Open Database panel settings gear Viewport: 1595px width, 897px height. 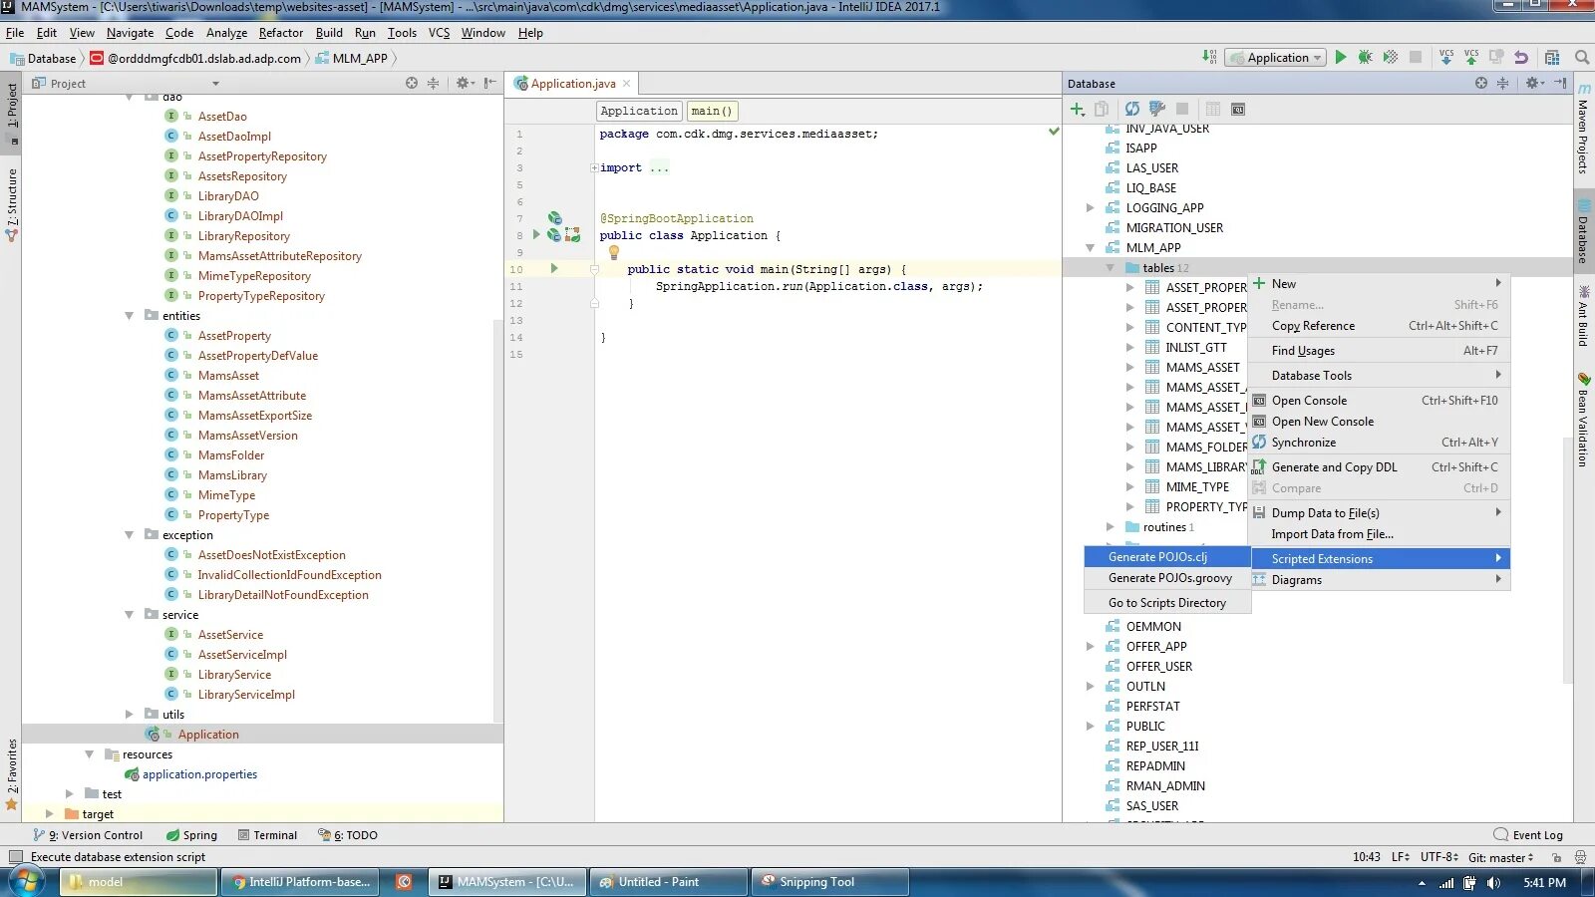tap(1533, 84)
